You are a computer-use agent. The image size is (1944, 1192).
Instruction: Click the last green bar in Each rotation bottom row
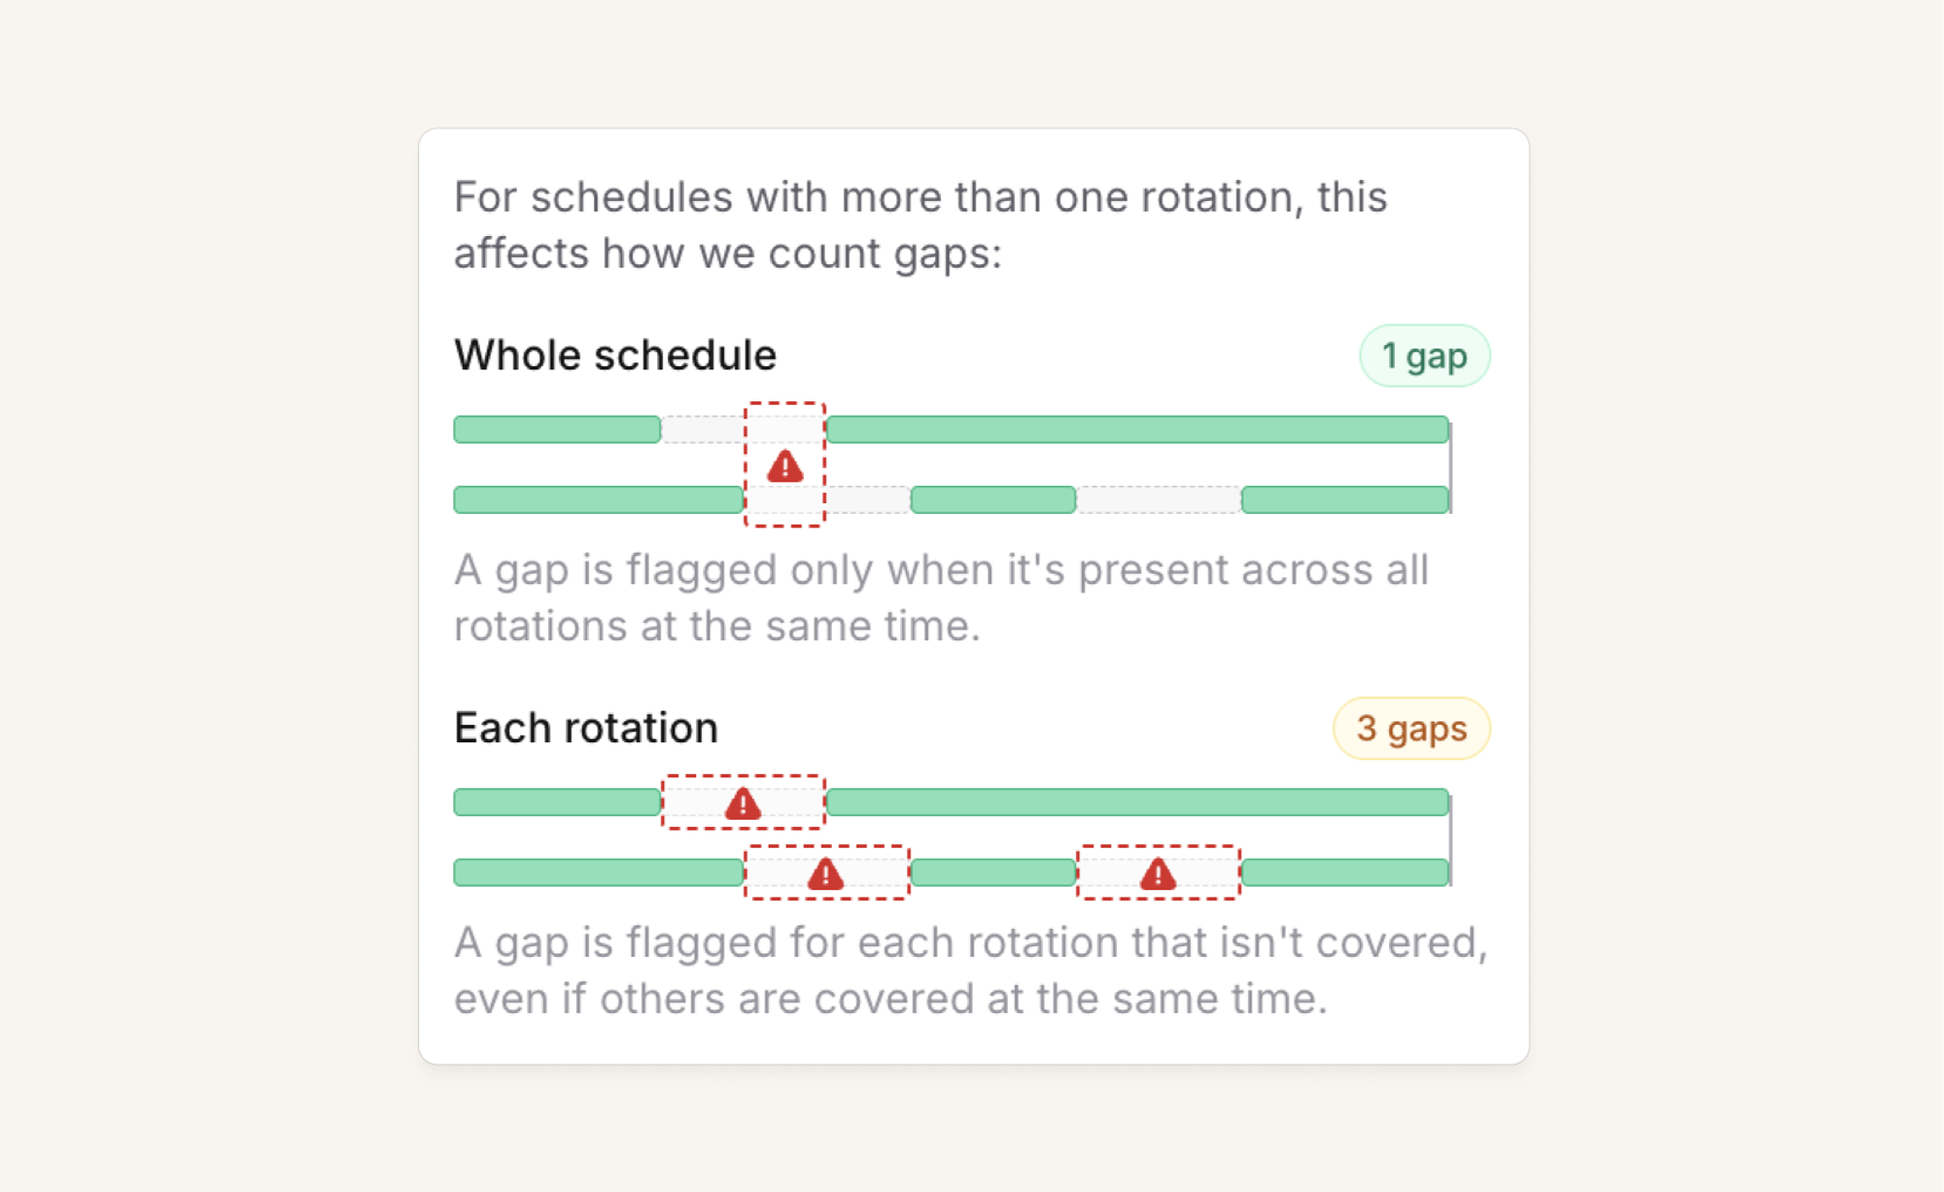coord(1345,872)
